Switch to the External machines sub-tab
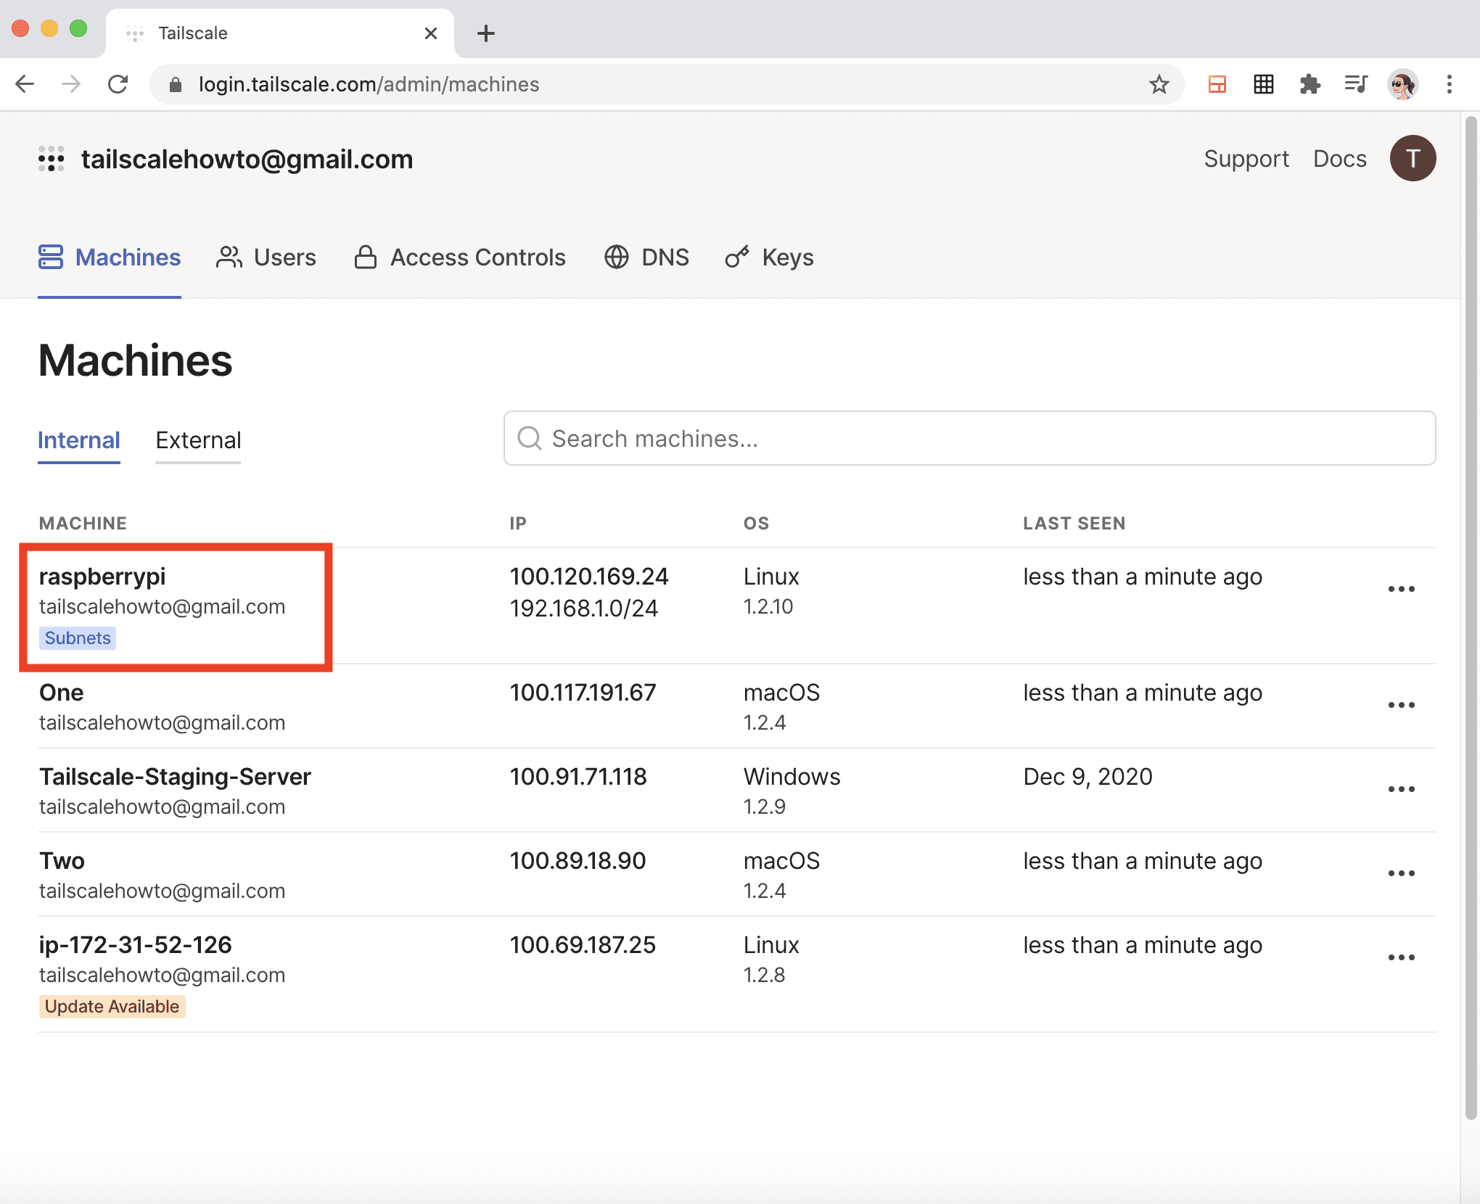Viewport: 1480px width, 1204px height. (x=198, y=440)
